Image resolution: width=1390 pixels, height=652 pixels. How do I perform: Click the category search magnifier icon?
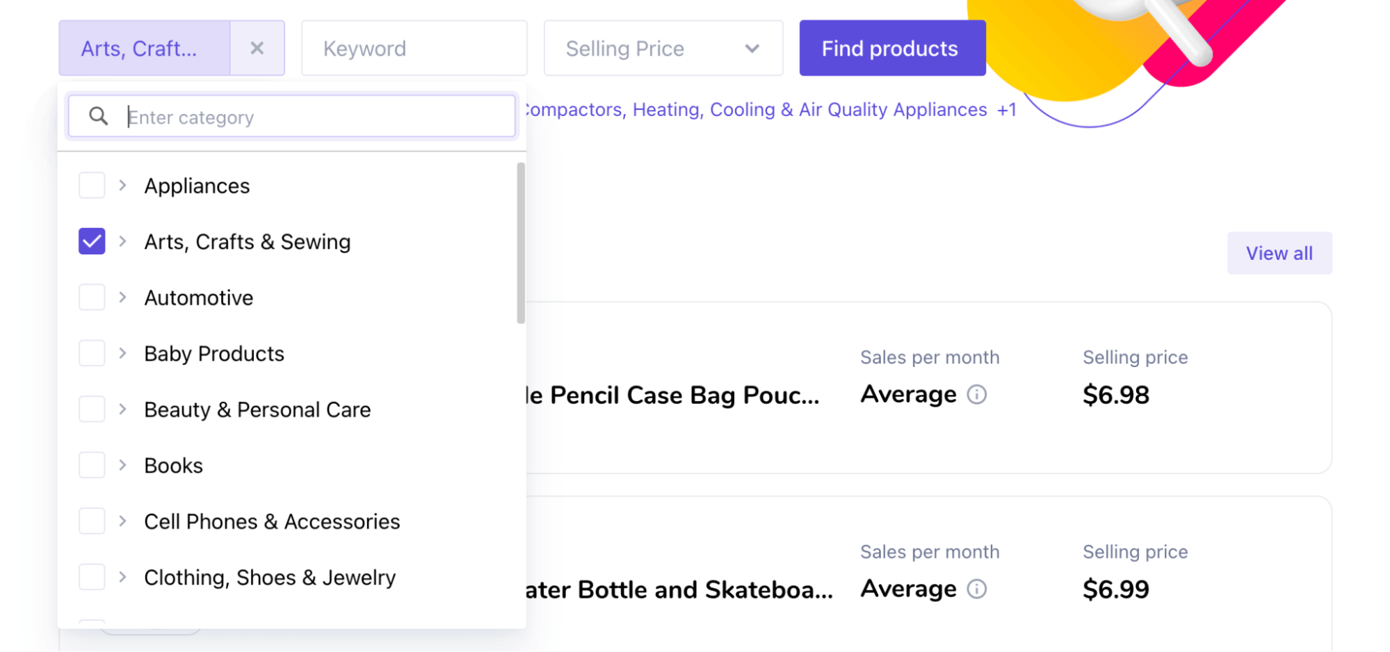99,116
